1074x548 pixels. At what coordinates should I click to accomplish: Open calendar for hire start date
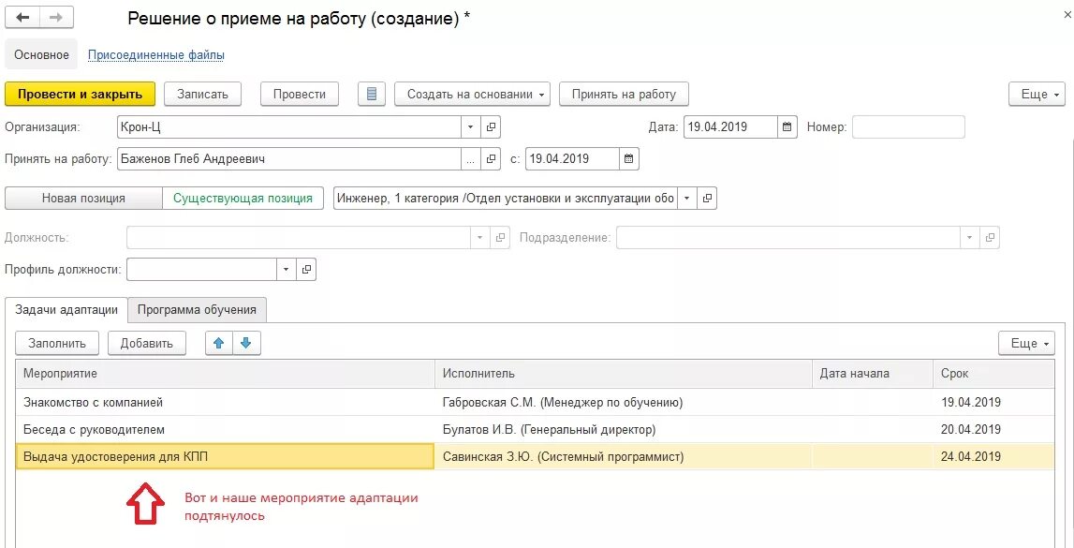[x=629, y=159]
